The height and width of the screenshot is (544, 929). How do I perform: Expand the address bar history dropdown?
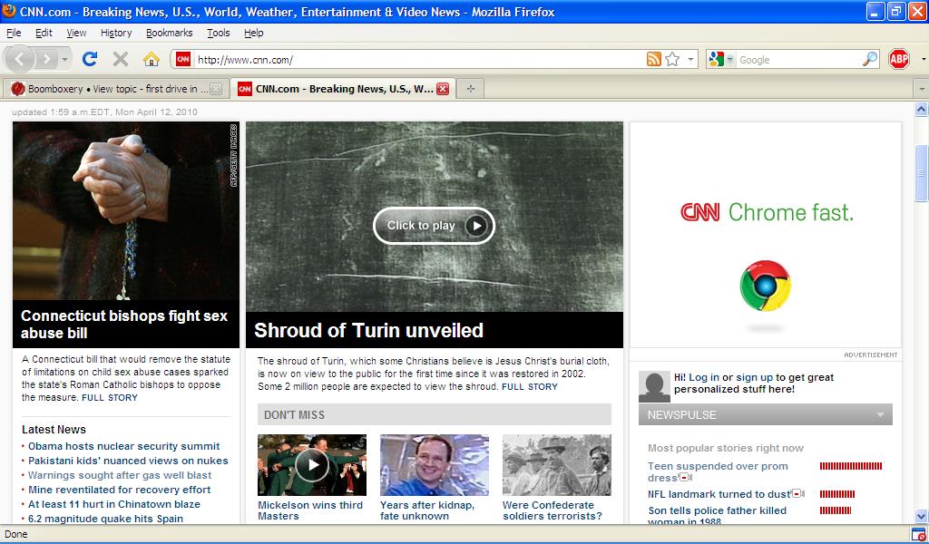pyautogui.click(x=690, y=59)
